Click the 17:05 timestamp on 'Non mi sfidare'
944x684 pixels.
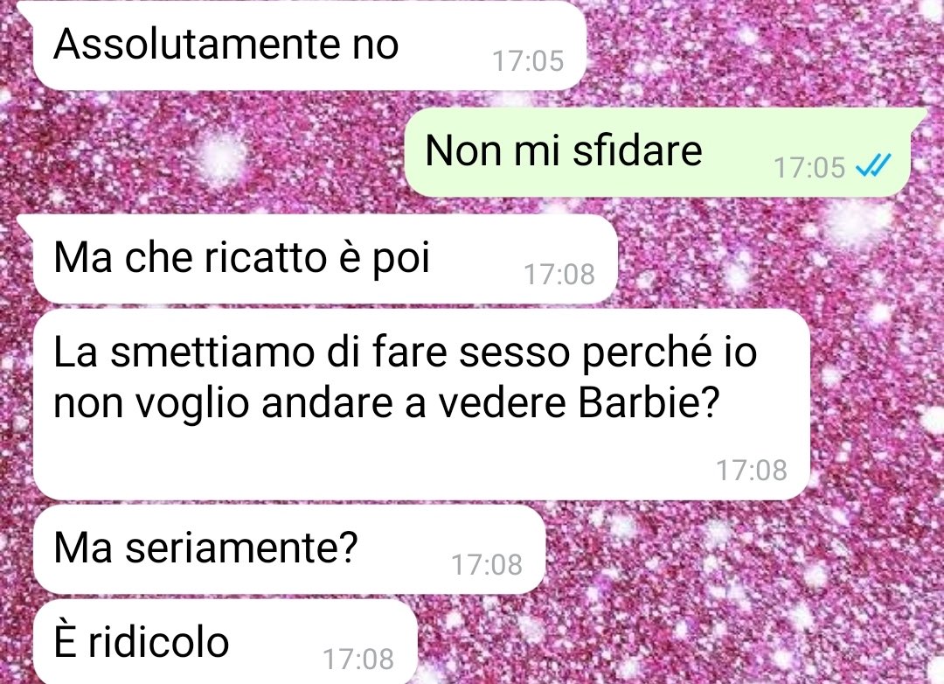[809, 168]
